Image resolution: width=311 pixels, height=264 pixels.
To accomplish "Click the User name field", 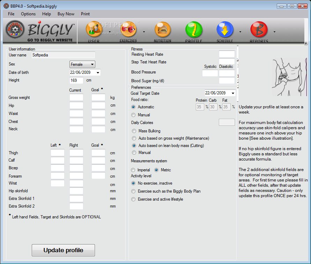I will tap(64, 55).
